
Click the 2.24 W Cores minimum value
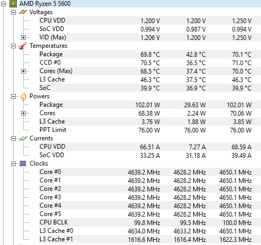coord(196,114)
